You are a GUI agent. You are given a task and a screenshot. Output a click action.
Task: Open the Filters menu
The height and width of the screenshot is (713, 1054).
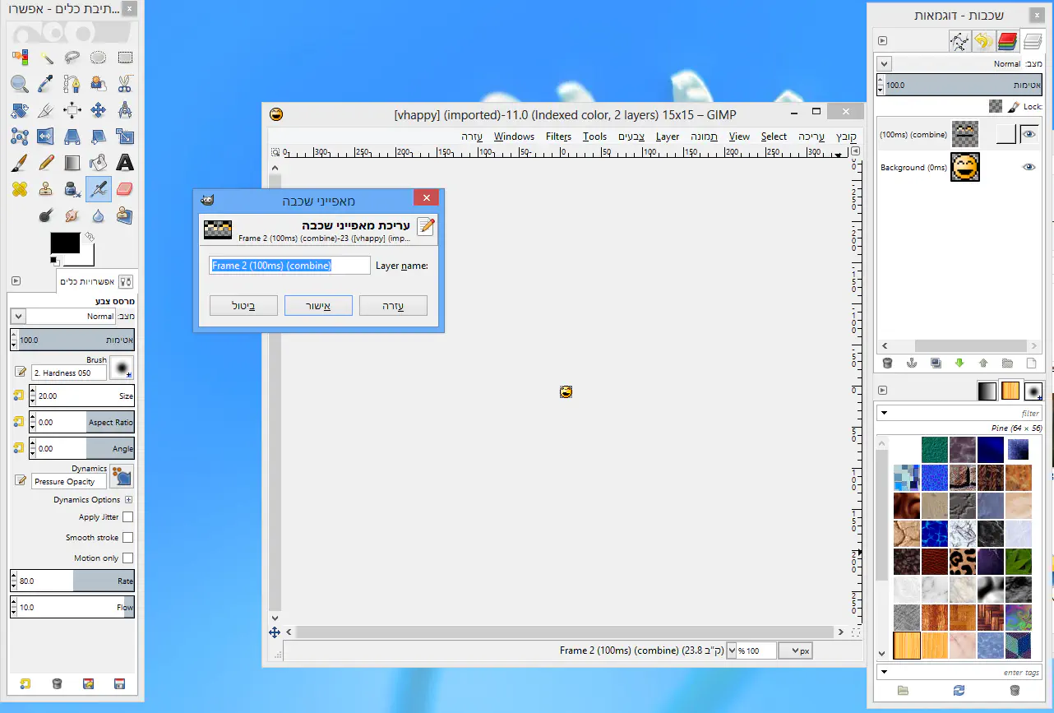[x=558, y=137]
